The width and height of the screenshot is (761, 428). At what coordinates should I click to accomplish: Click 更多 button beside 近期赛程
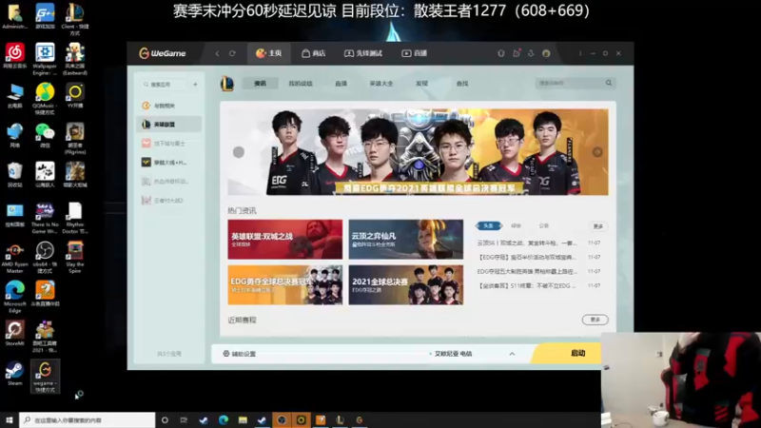(x=595, y=320)
